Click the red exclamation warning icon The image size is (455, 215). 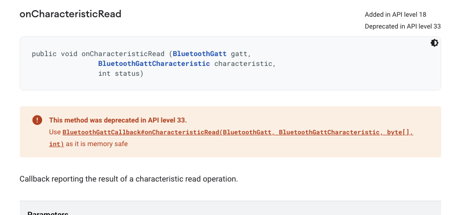pyautogui.click(x=37, y=120)
